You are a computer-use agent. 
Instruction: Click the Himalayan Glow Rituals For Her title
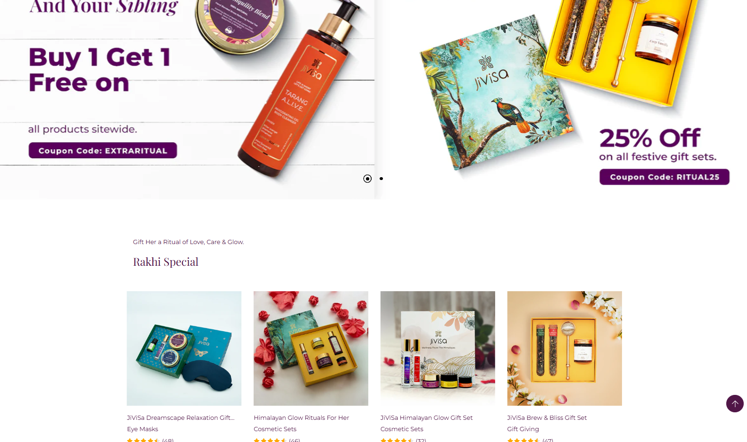click(301, 417)
